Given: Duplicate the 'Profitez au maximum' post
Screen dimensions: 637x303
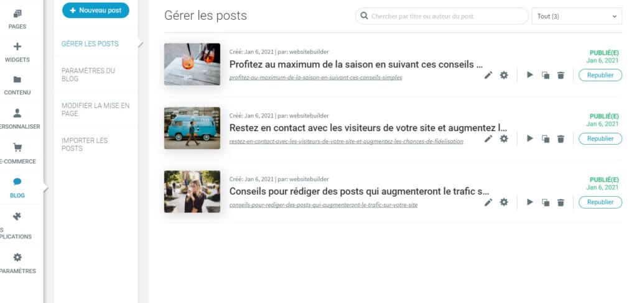Looking at the screenshot, I should tap(546, 75).
